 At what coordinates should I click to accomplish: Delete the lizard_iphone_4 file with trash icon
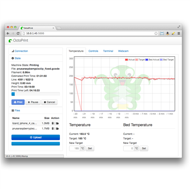(53, 123)
